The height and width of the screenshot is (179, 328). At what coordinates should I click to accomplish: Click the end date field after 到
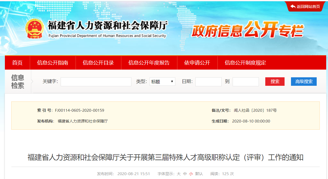coord(245,81)
